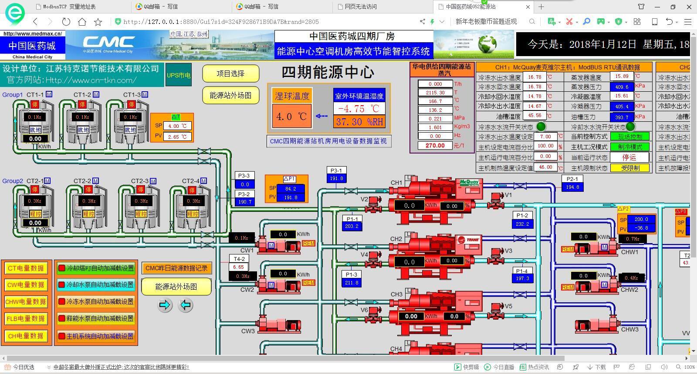Screen dimensions: 697x374
Task: Toggle 冷却塔FJ自动加减载设置 option
Action: (x=96, y=268)
